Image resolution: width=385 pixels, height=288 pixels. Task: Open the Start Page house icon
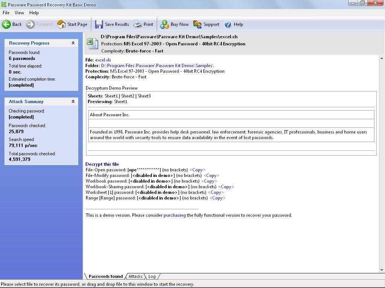(x=61, y=24)
